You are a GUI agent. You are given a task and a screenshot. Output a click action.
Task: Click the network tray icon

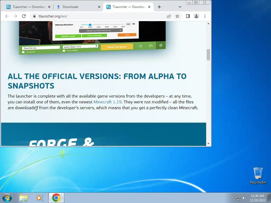pyautogui.click(x=238, y=198)
